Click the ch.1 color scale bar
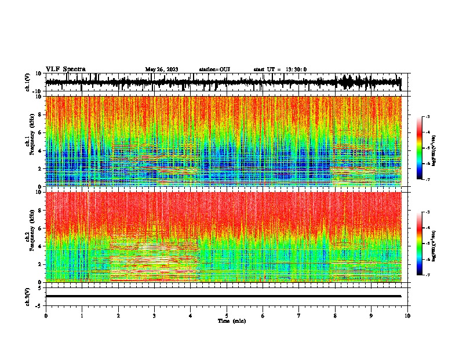The image size is (459, 354). coord(419,148)
